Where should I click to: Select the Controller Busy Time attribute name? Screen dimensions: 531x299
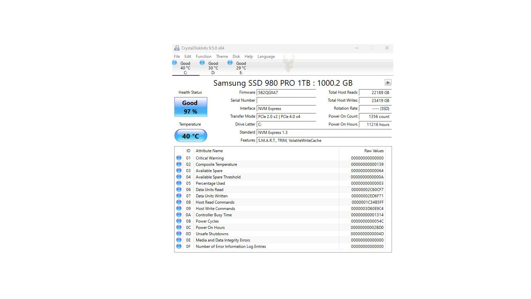pos(214,215)
